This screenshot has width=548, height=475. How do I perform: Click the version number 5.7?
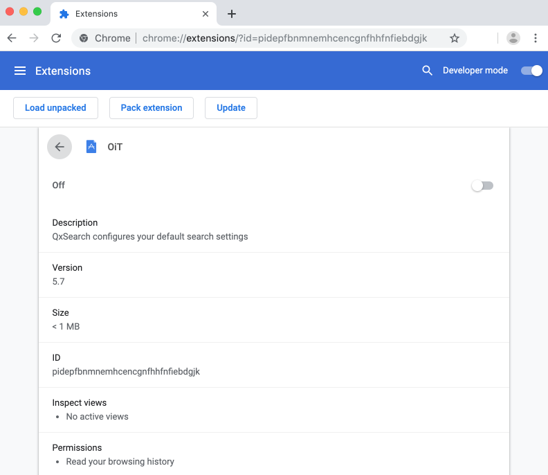(58, 282)
